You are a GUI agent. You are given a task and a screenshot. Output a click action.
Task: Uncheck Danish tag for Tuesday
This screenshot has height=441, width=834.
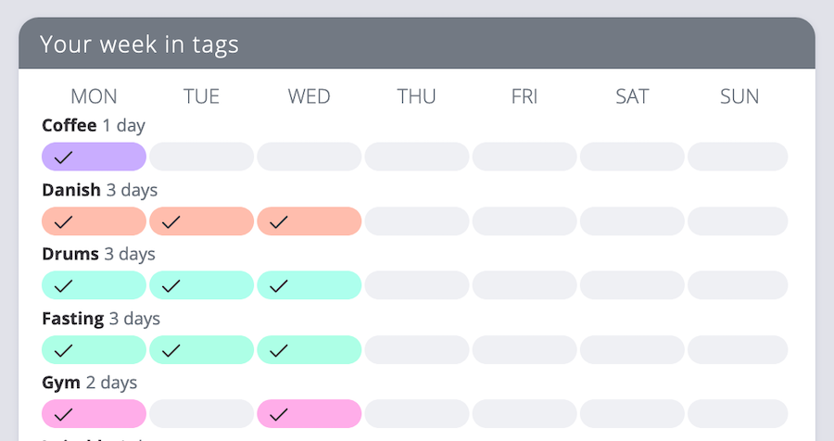(x=202, y=220)
